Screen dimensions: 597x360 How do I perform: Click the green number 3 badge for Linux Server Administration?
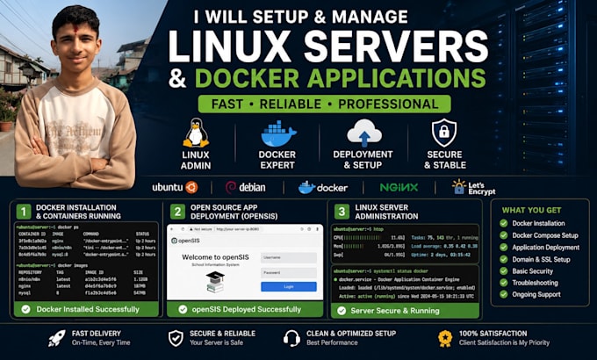click(342, 212)
